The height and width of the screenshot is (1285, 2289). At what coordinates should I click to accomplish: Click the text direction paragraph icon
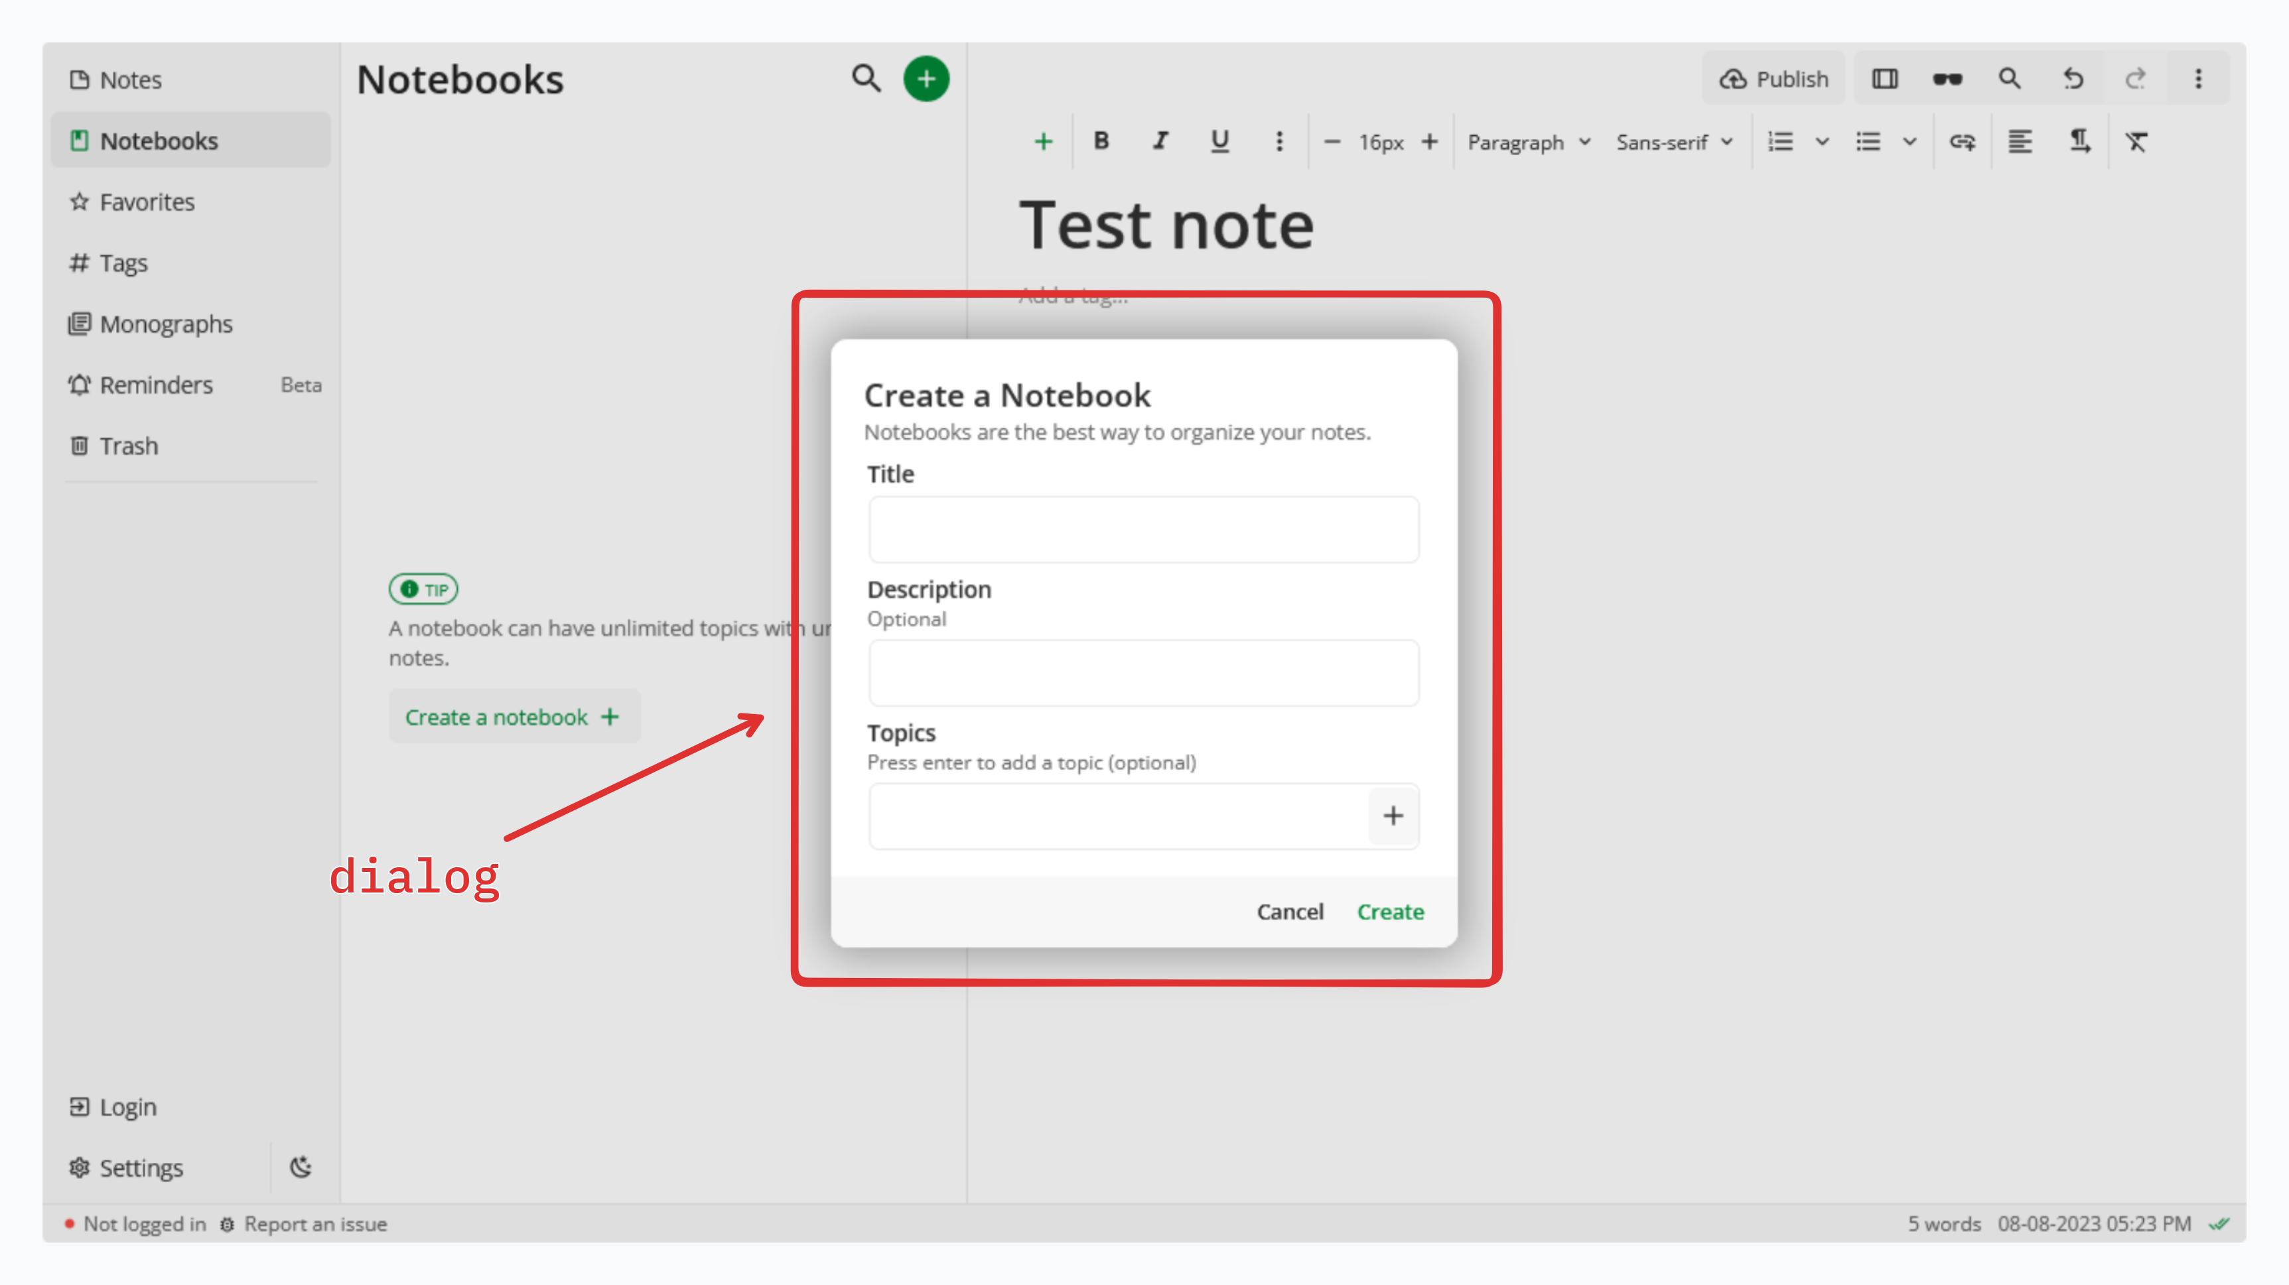tap(2079, 142)
